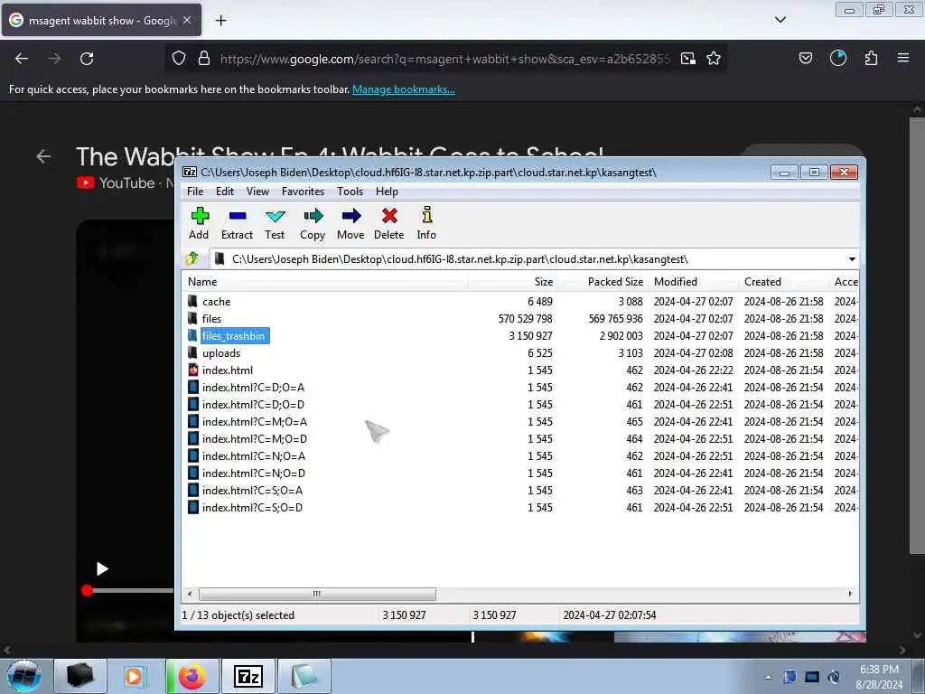Open the Favorites menu
Viewport: 925px width, 694px height.
[304, 192]
